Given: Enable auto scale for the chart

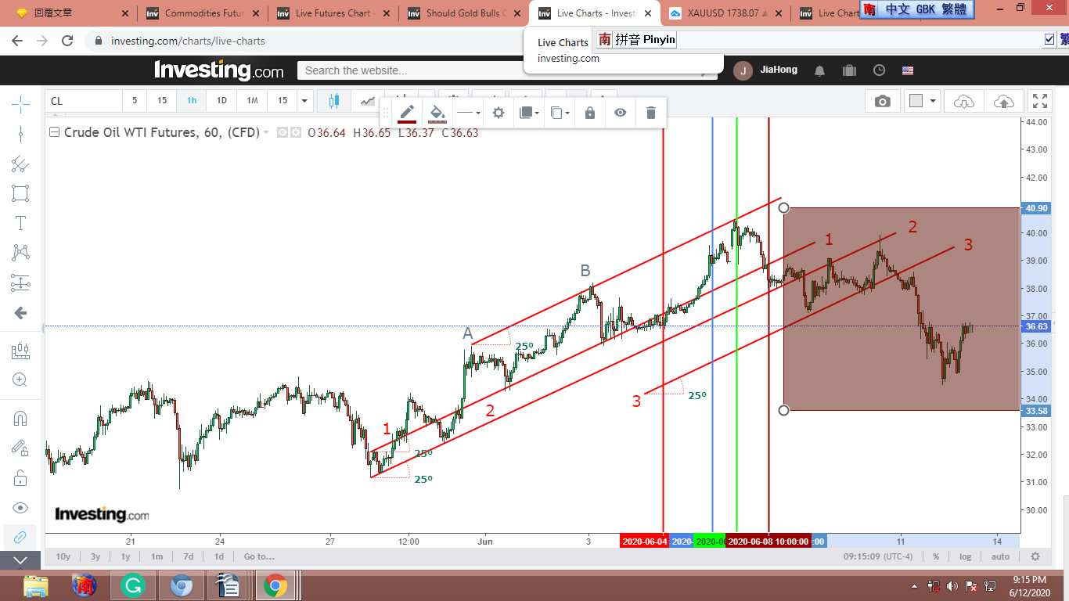Looking at the screenshot, I should point(1000,556).
